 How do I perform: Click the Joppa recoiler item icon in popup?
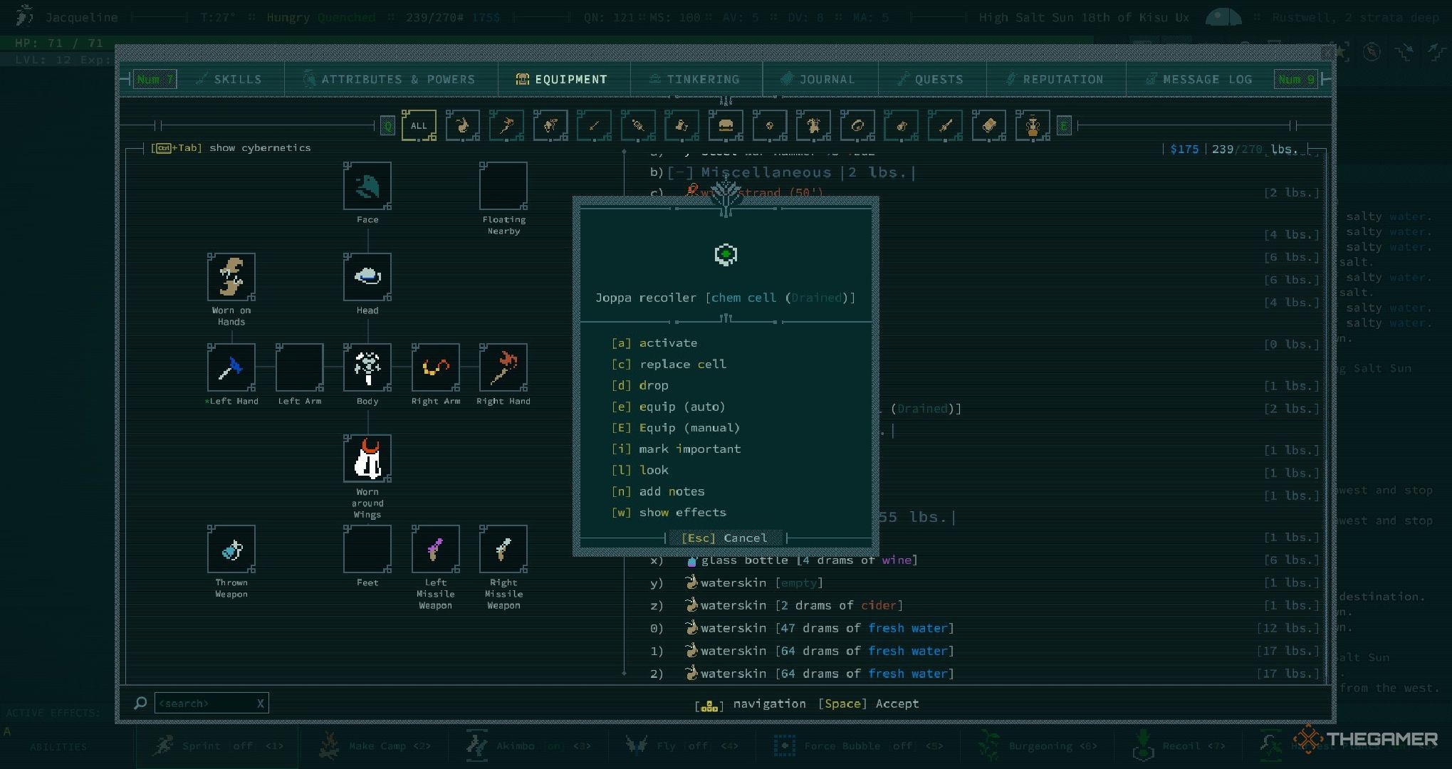pos(726,255)
